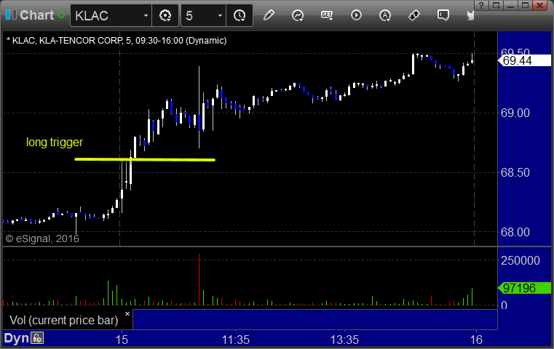The height and width of the screenshot is (349, 554).
Task: Select the pencil drawing tool
Action: (x=269, y=15)
